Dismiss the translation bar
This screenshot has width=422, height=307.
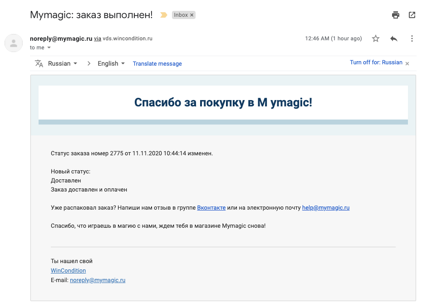[x=407, y=63]
